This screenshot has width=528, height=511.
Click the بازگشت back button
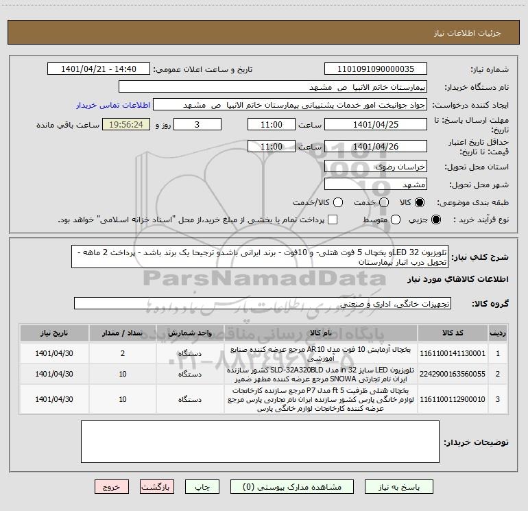click(x=157, y=487)
